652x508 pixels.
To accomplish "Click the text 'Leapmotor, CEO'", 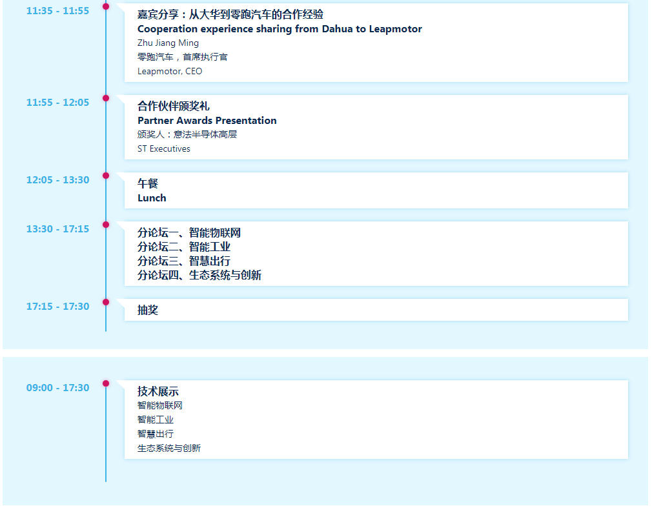I will pos(170,71).
